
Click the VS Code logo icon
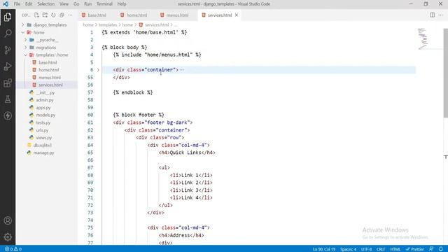pyautogui.click(x=6, y=4)
